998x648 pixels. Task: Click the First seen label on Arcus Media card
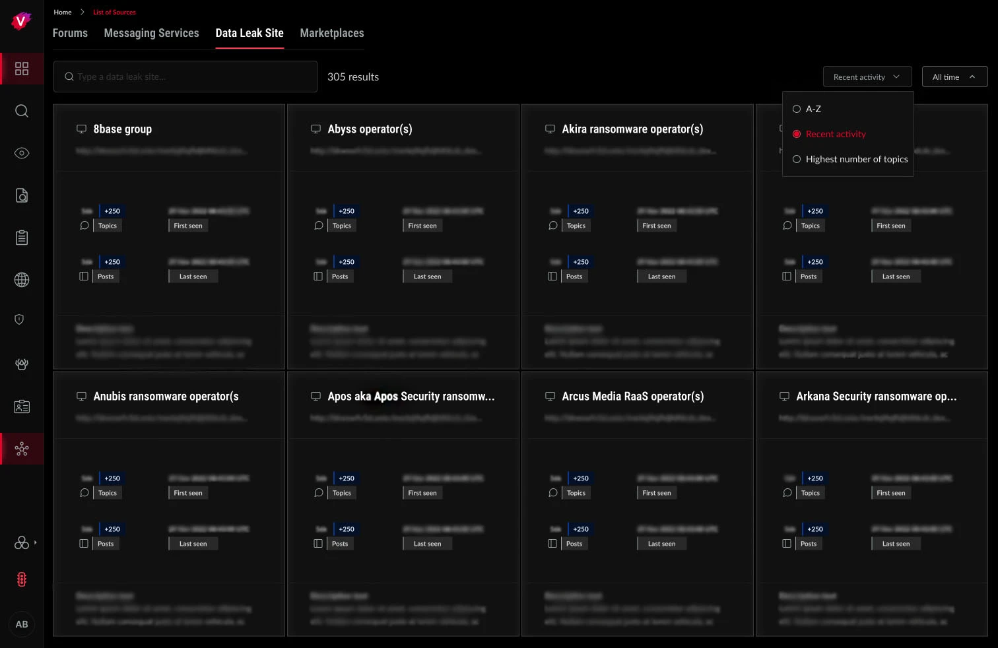657,493
